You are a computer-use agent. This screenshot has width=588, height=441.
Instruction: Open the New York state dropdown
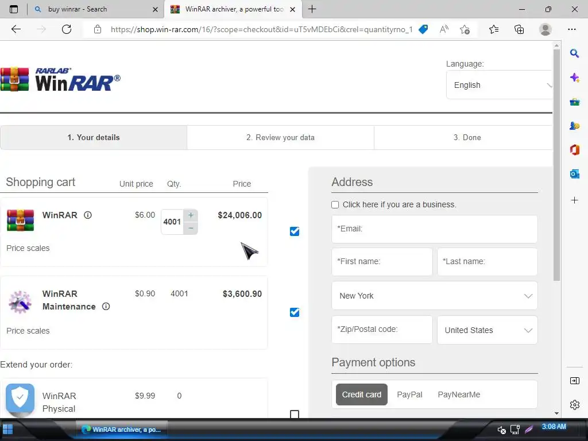pyautogui.click(x=434, y=296)
